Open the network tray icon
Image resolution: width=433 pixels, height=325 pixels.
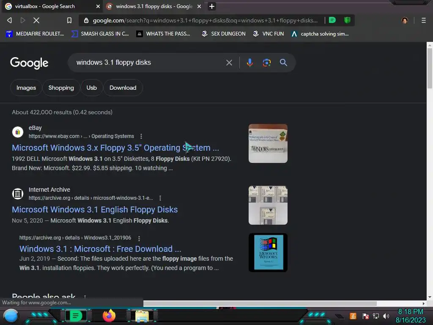[376, 316]
